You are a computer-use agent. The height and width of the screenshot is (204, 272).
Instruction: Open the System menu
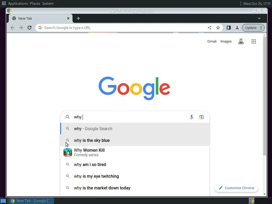click(48, 3)
